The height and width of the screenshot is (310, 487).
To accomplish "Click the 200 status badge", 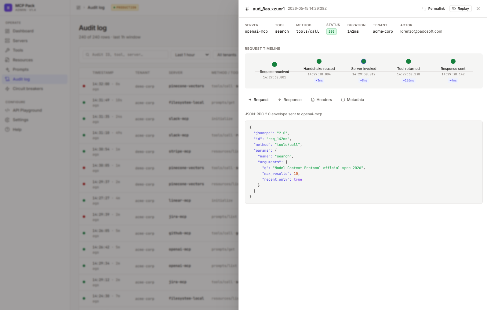I will pos(332,31).
